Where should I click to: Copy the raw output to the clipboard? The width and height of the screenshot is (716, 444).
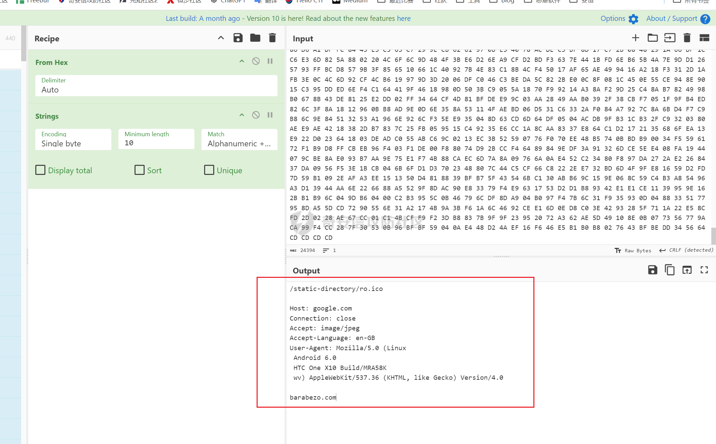point(670,270)
